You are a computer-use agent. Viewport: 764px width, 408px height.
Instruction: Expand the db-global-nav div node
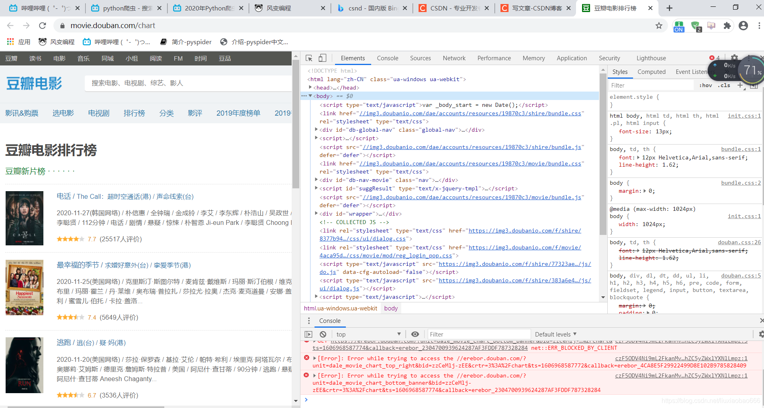317,129
